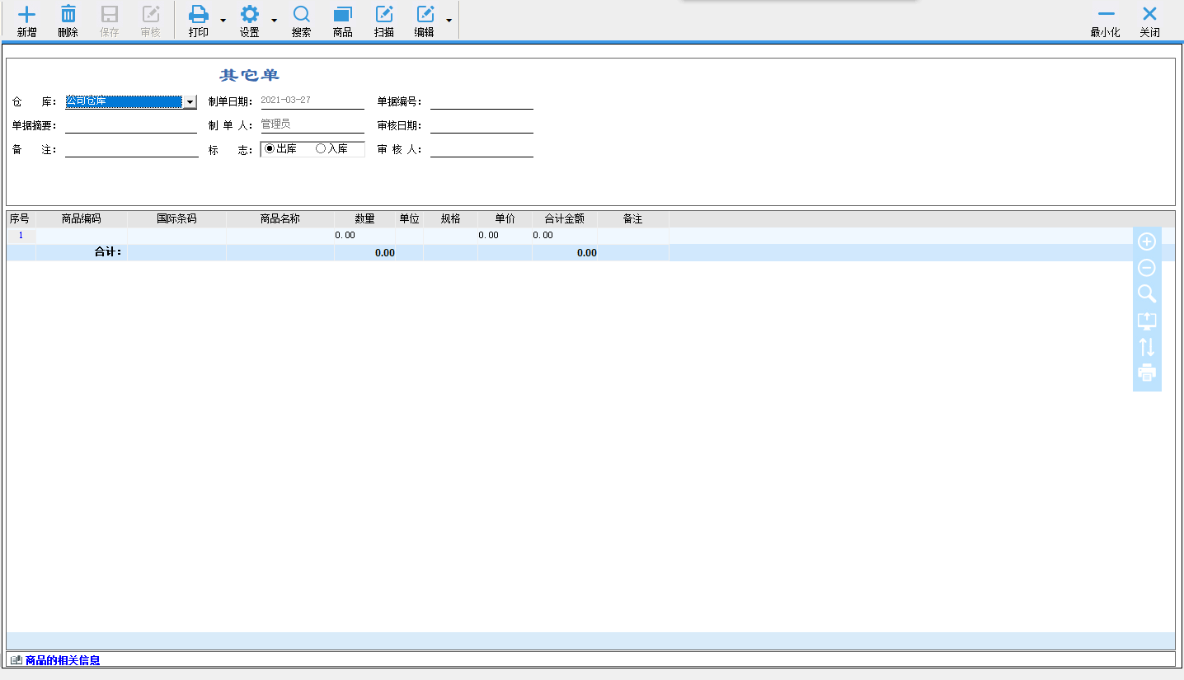Click the 序号 column header
Screen dimensions: 1184x680
click(x=20, y=219)
